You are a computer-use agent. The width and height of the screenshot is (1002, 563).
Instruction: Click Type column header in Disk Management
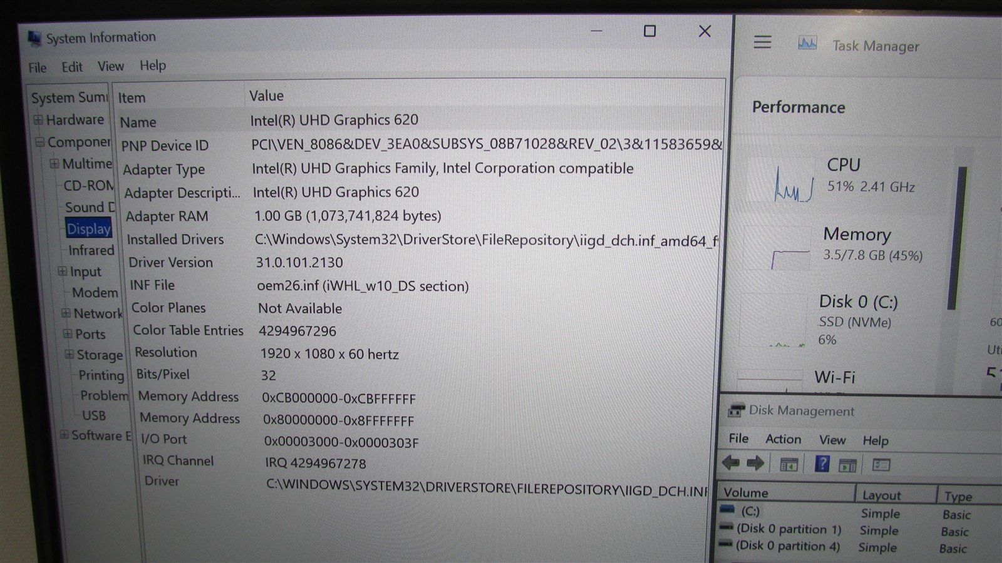point(969,497)
